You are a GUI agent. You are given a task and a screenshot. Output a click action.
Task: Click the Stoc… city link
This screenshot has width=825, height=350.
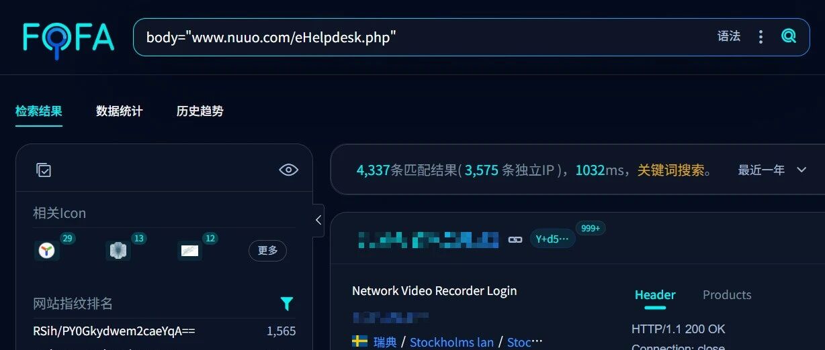(525, 343)
